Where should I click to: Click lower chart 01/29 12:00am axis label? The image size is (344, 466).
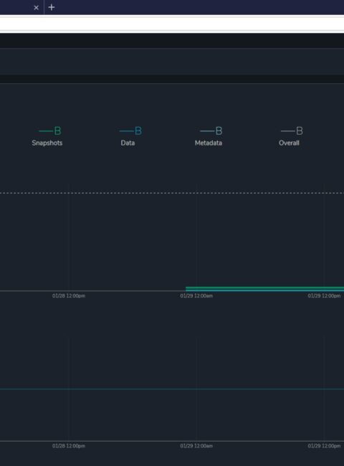tap(196, 446)
